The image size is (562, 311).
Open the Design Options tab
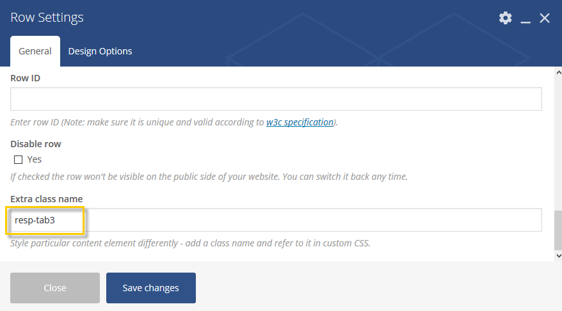(100, 51)
